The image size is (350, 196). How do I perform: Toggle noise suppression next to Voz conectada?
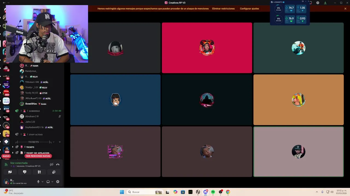[x=51, y=164]
